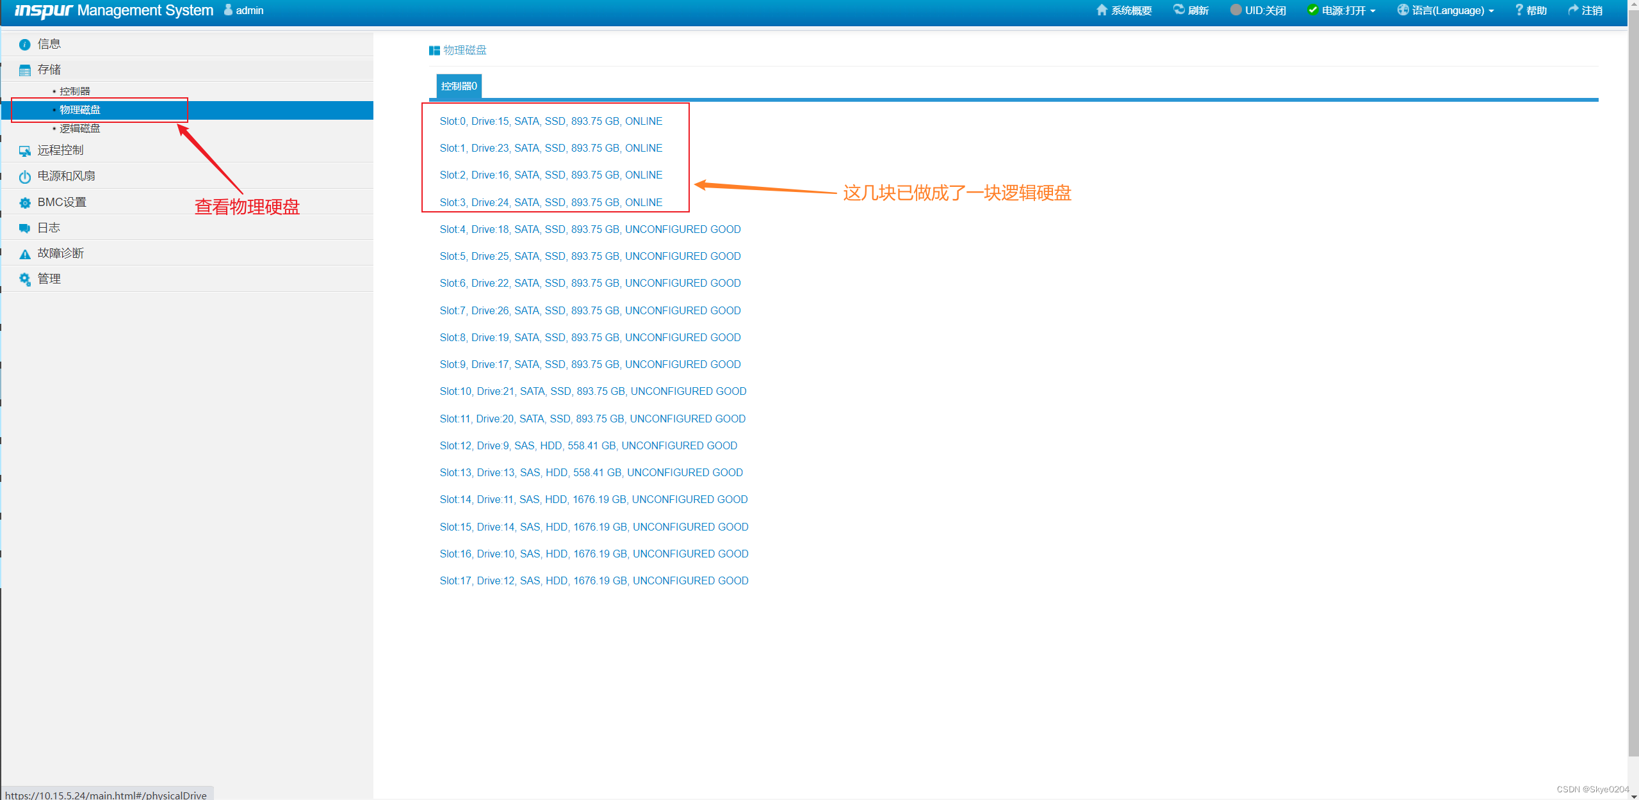This screenshot has width=1639, height=800.
Task: Click the 存储 storage icon
Action: pyautogui.click(x=25, y=70)
